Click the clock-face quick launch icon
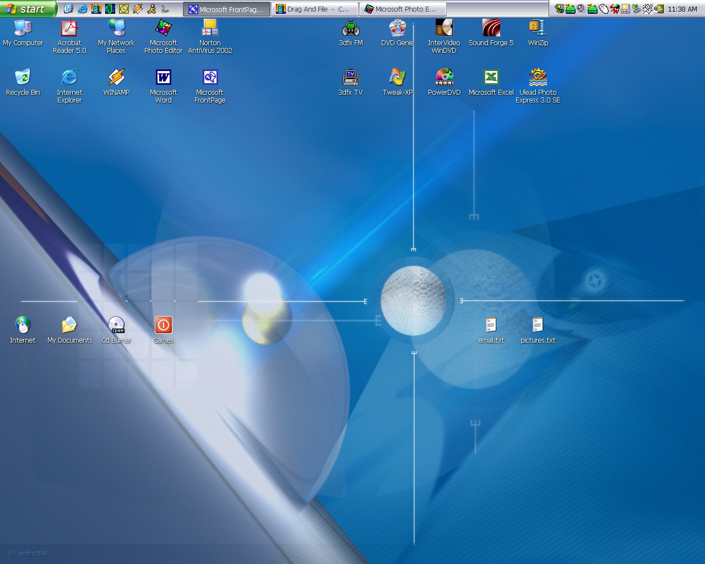Screen dimensions: 705x564 click(124, 9)
